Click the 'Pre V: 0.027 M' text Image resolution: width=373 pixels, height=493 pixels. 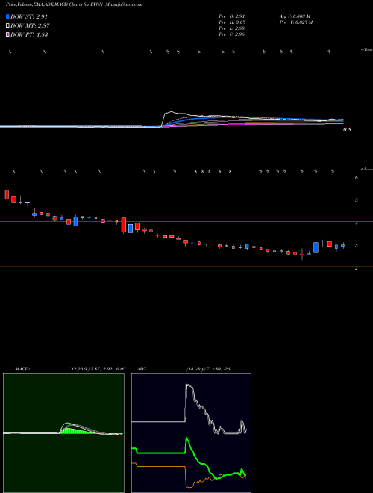tap(295, 22)
